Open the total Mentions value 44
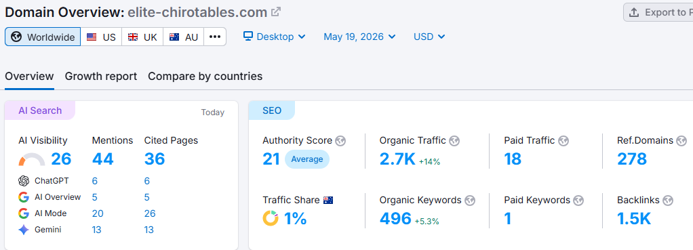The width and height of the screenshot is (693, 250). click(x=102, y=159)
